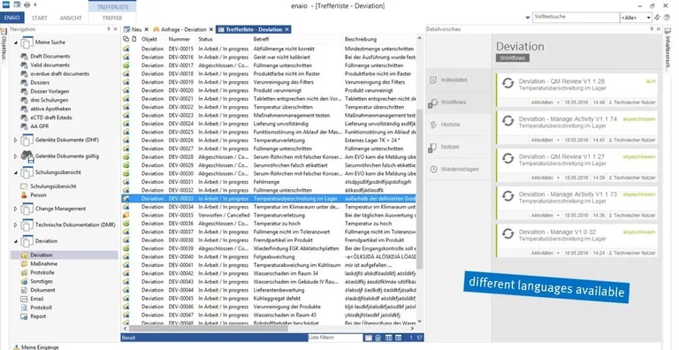Click the first view-mode icon after Liste filtern
The height and width of the screenshot is (350, 679).
coord(368,338)
